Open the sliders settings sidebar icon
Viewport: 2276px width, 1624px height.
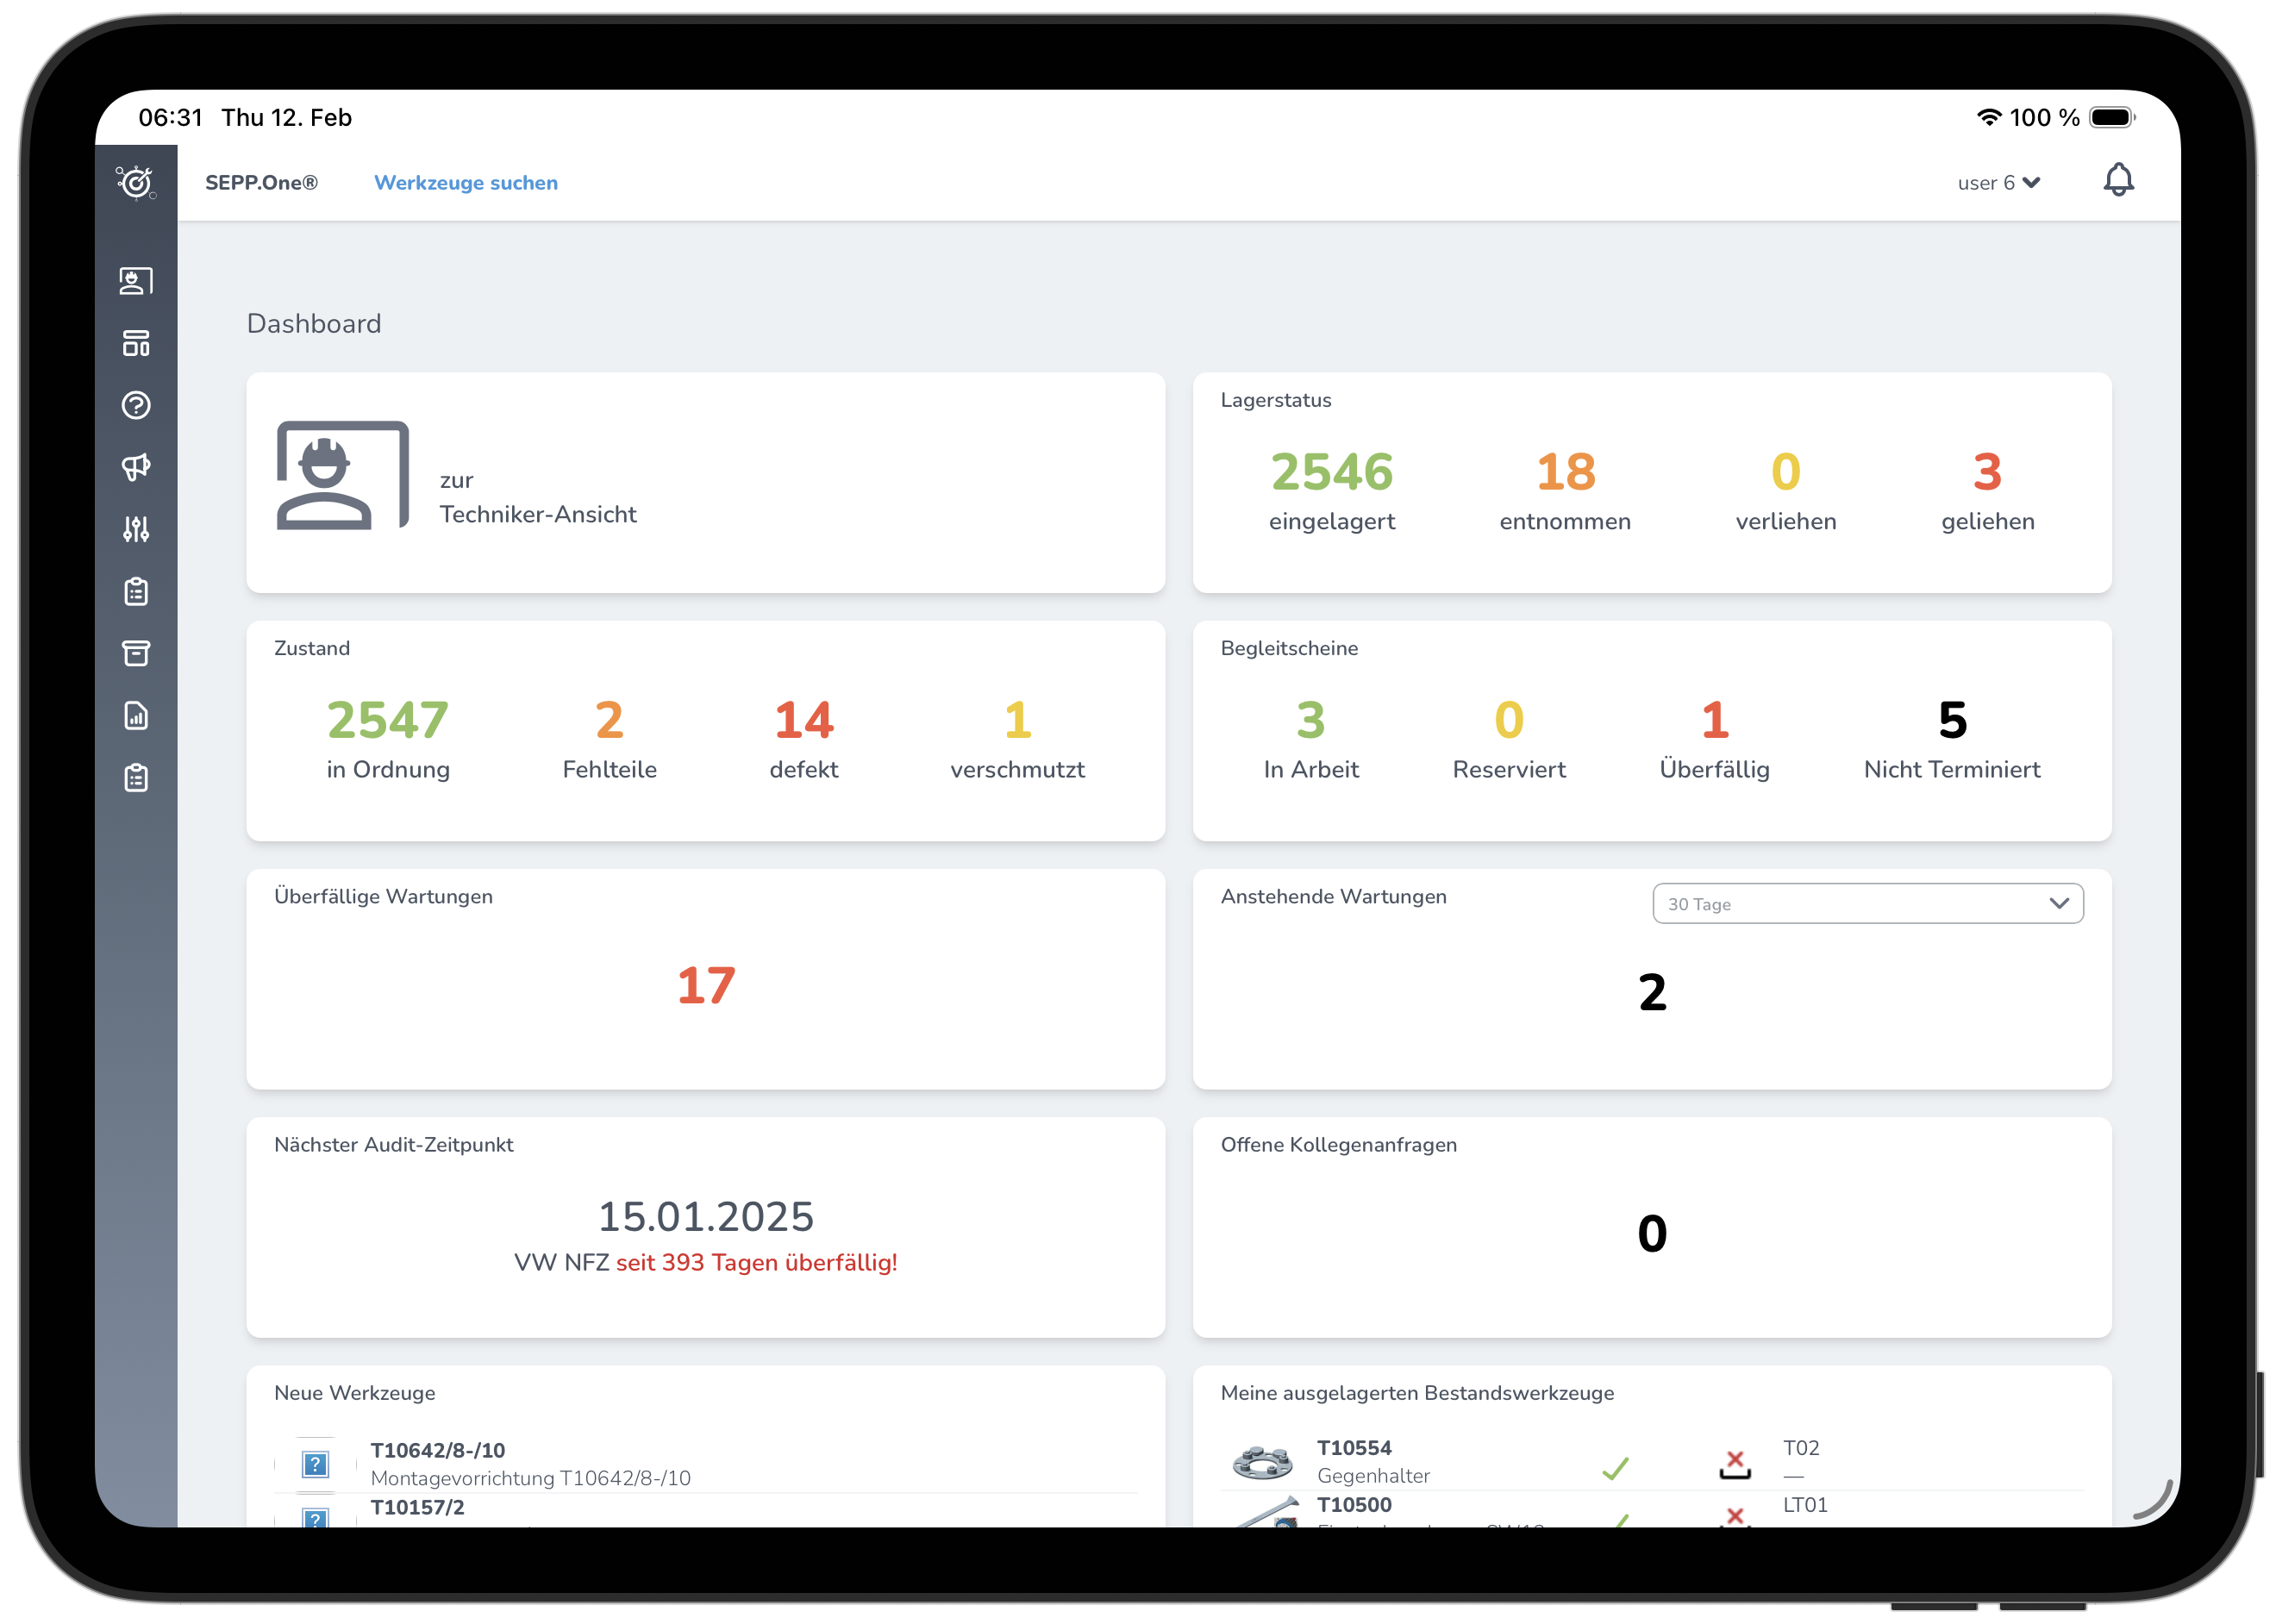coord(136,529)
